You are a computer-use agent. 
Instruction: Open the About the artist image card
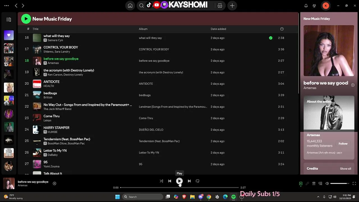[x=329, y=113]
